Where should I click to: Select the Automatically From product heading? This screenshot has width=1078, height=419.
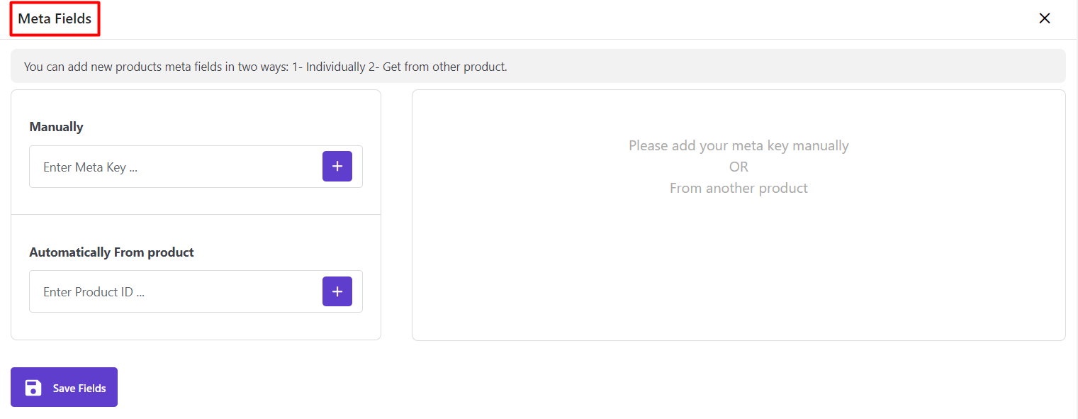coord(111,252)
